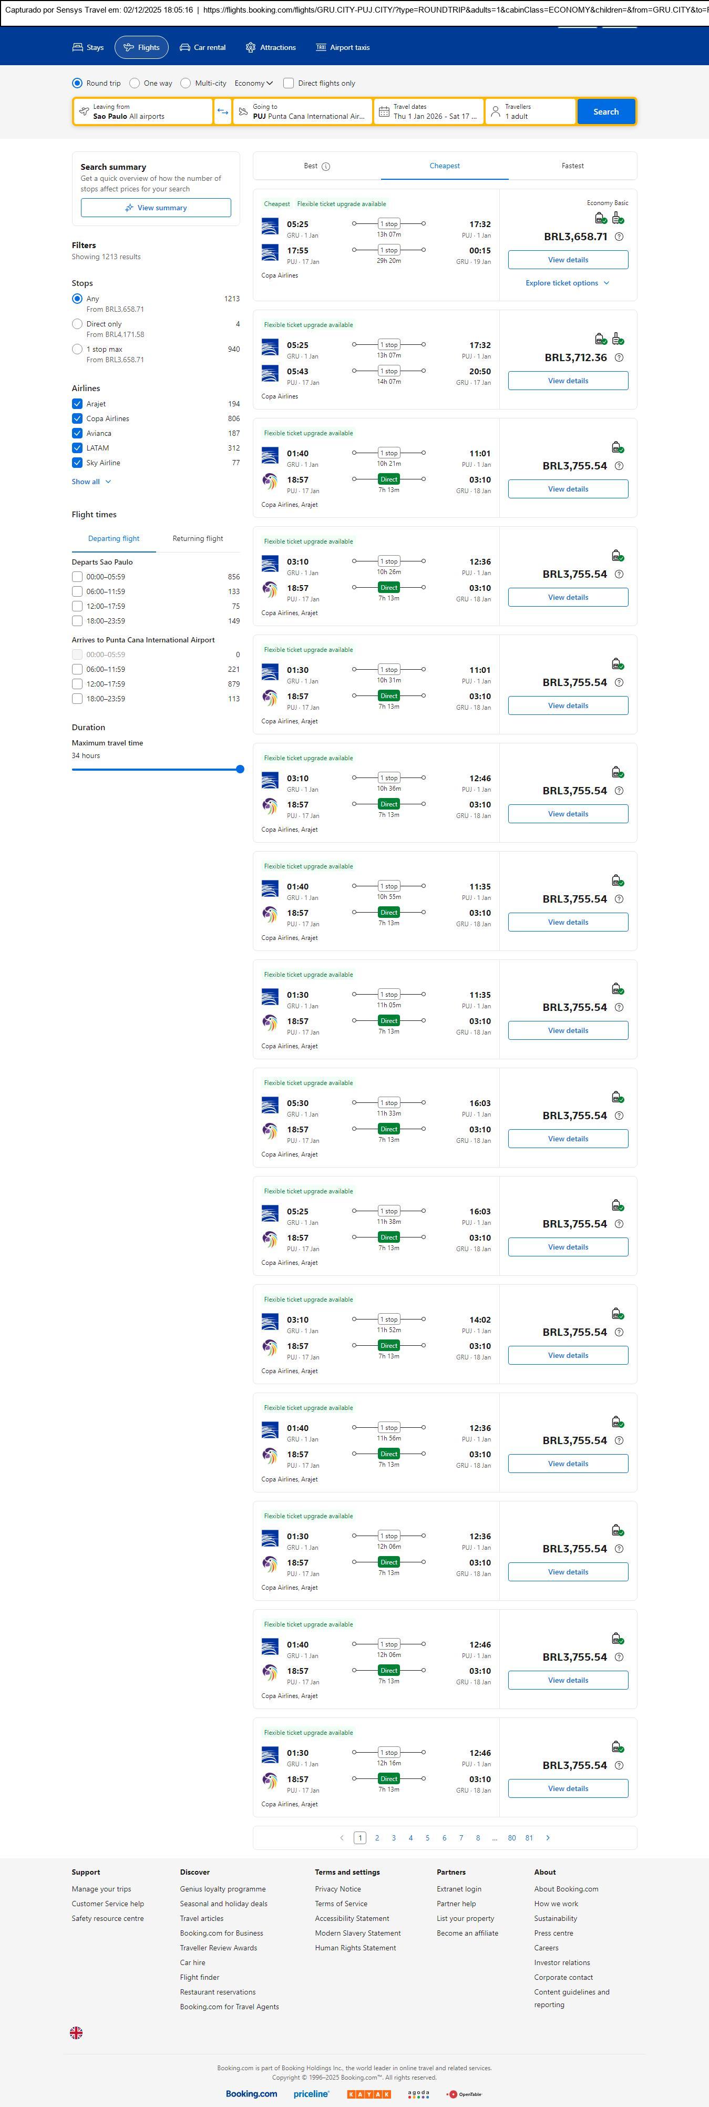This screenshot has width=709, height=2107.
Task: Click the price info icon beside BRL3,712.36
Action: pos(619,357)
